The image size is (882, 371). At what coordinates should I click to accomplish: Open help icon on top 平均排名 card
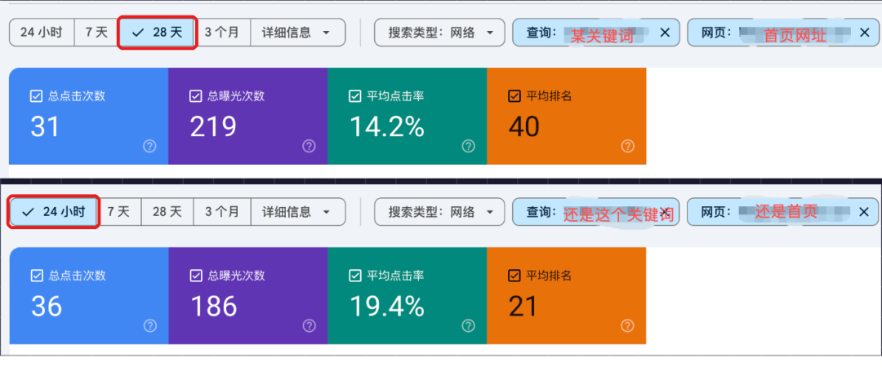pyautogui.click(x=628, y=147)
